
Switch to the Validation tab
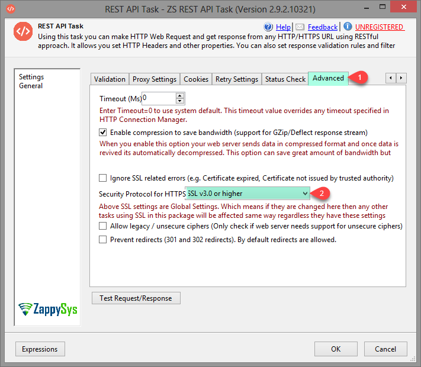[110, 79]
